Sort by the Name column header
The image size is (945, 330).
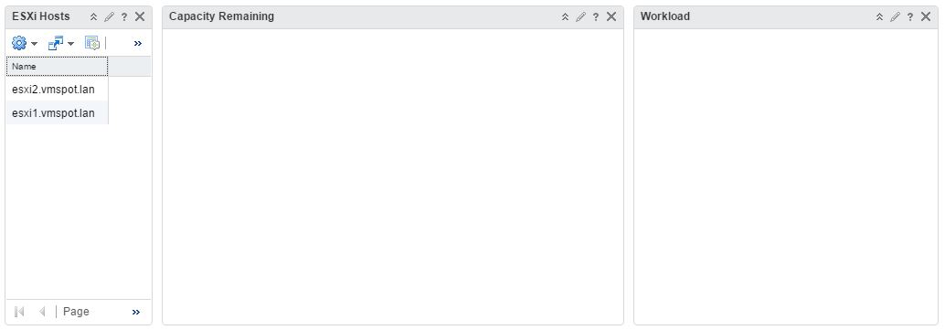click(58, 67)
